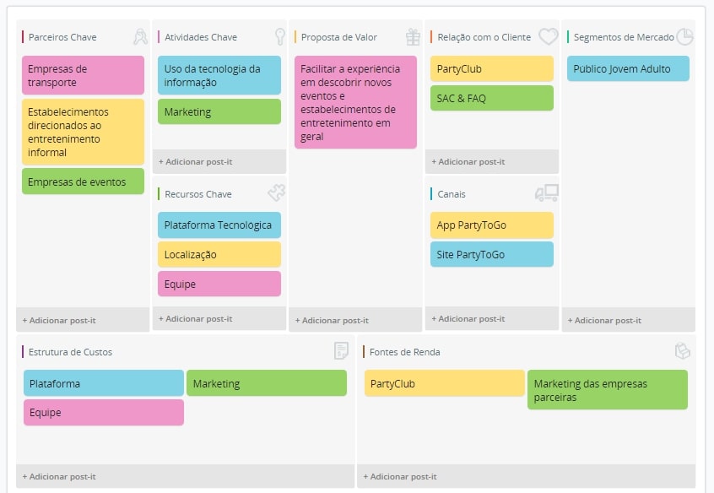Select the pink Empresas de transporte note
This screenshot has width=714, height=493.
[x=83, y=75]
